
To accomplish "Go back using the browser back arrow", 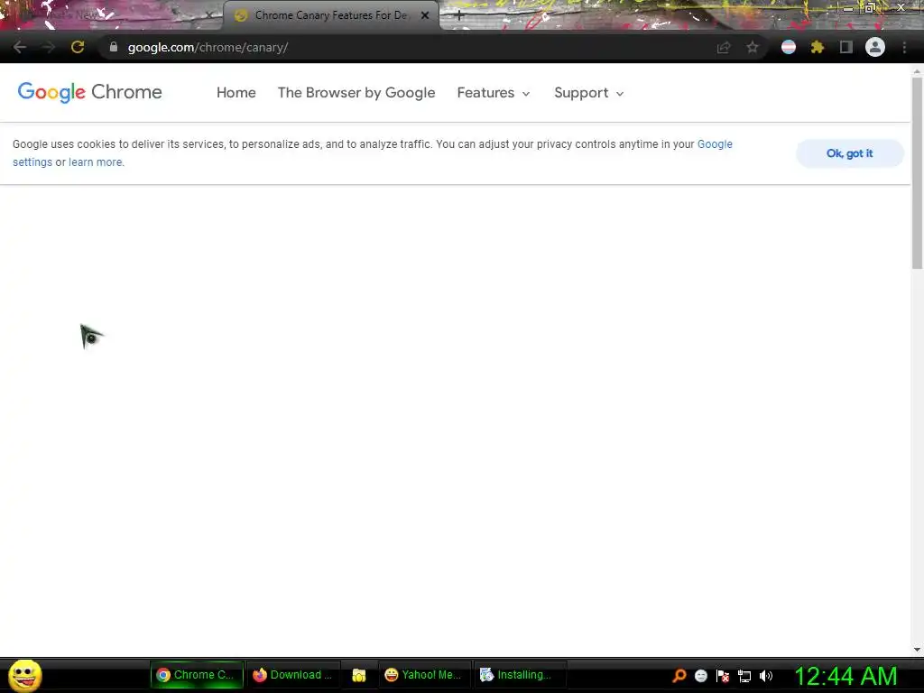I will coord(20,47).
